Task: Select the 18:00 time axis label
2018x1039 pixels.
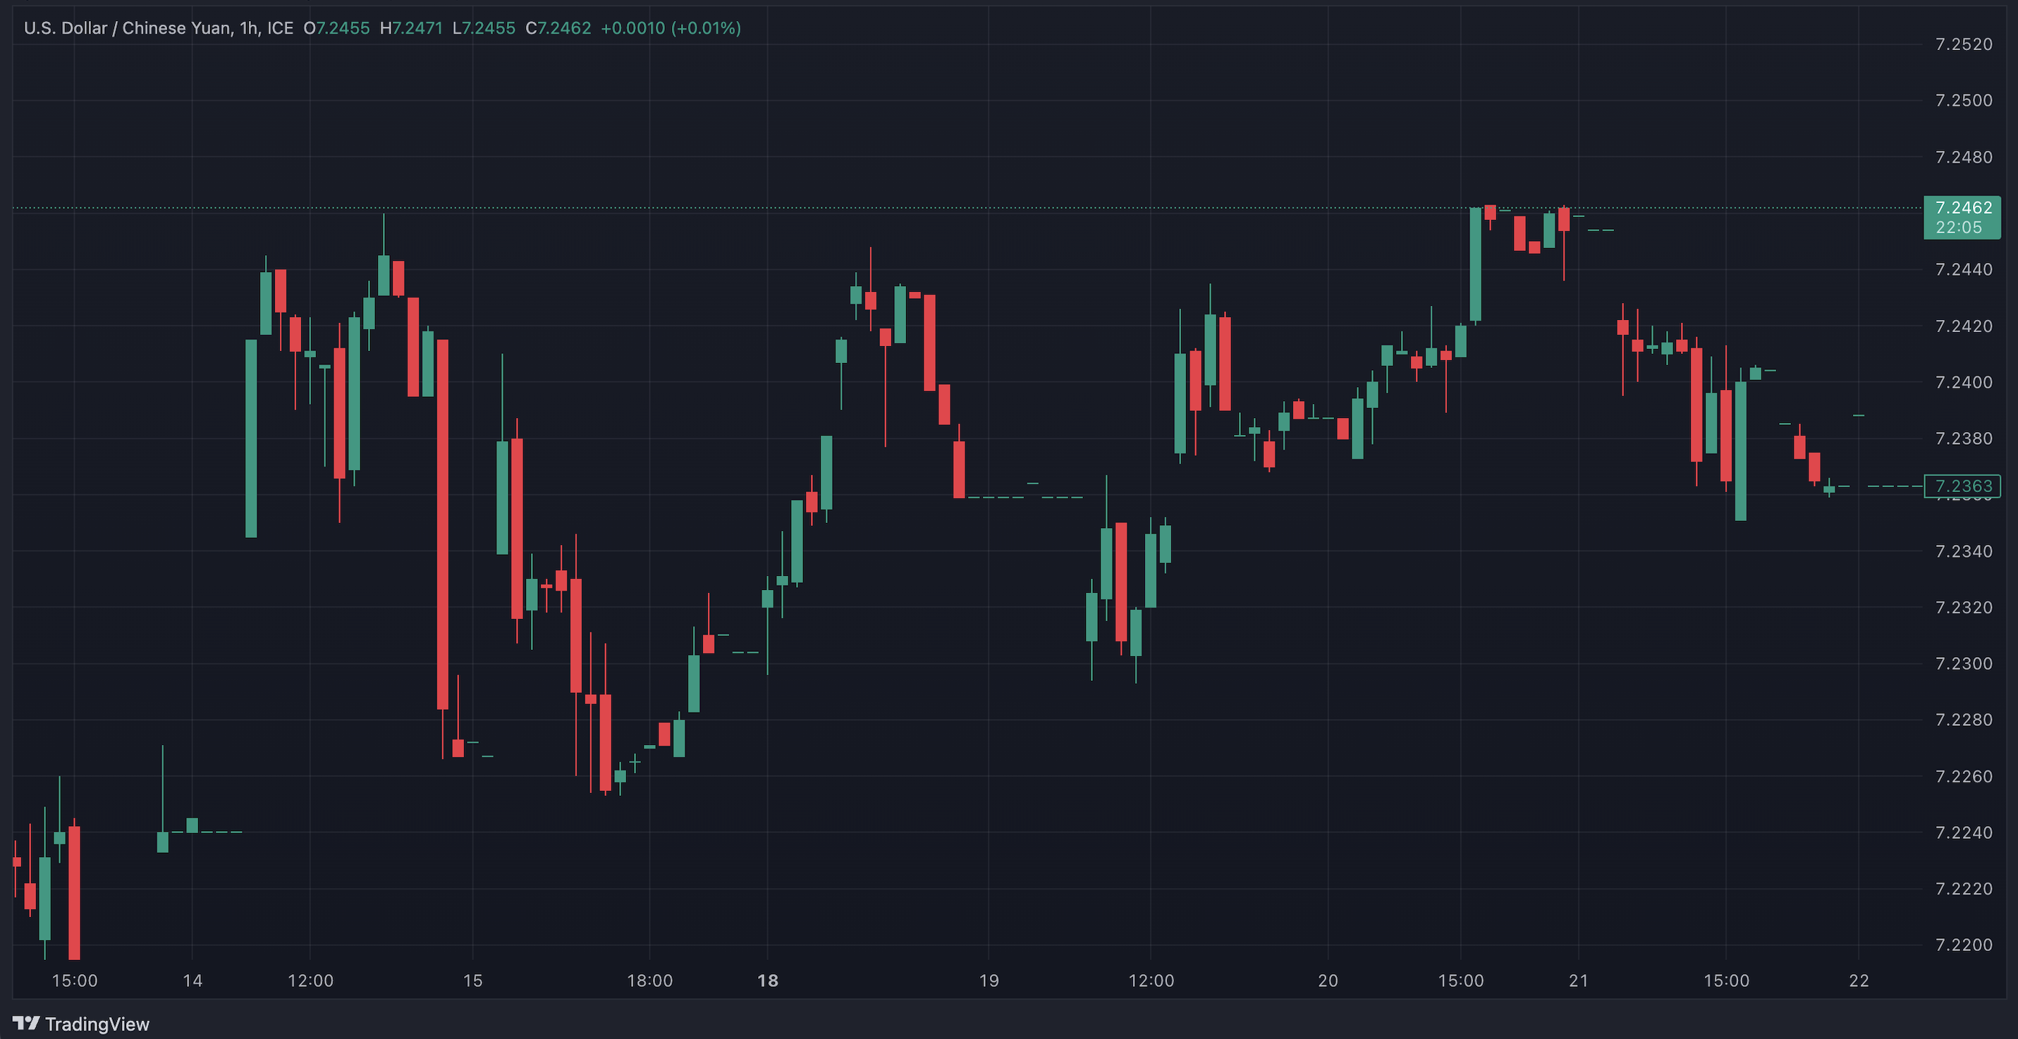Action: 649,980
